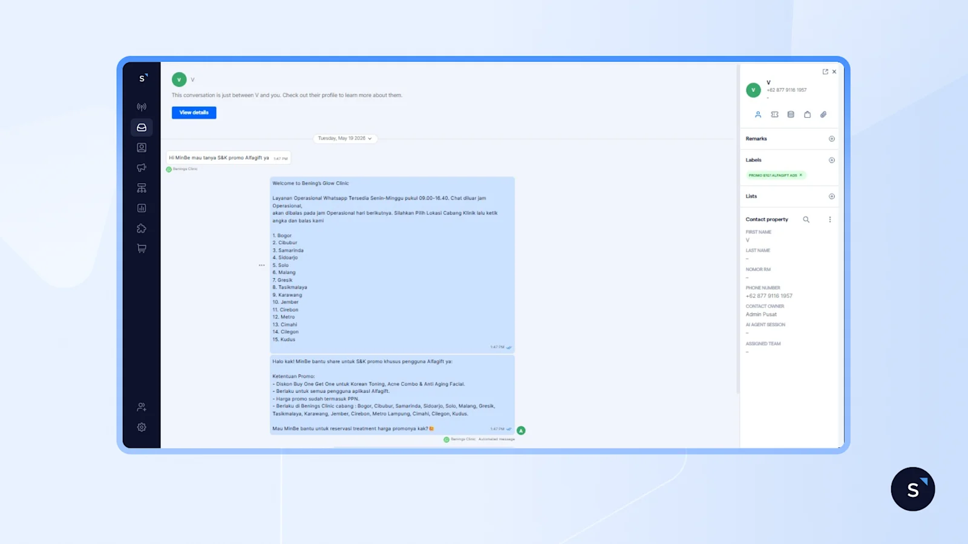
Task: Select the person profile tab icon
Action: (758, 114)
